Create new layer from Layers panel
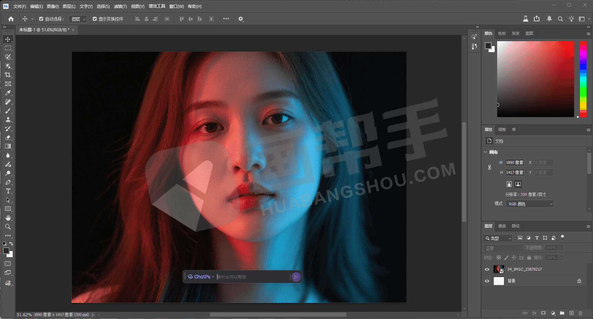 pos(571,313)
